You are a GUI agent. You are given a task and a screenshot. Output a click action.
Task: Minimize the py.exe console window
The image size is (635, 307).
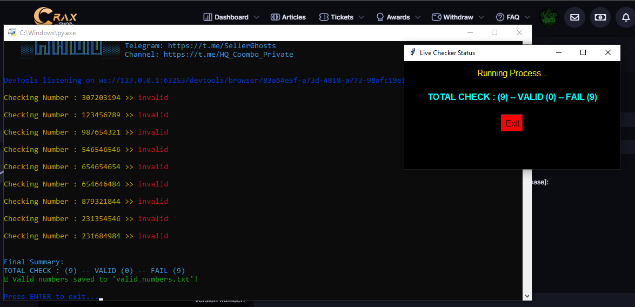click(470, 32)
